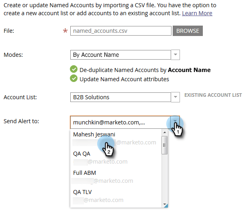Viewport: 245px width, 214px height.
Task: Click green check beside Update Named Account attributes
Action: point(73,79)
